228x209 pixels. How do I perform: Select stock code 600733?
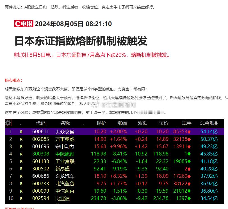tap(40, 183)
